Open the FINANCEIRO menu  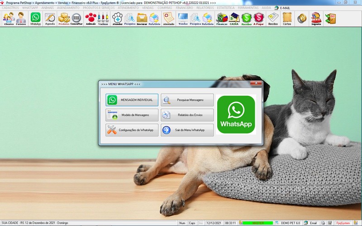[x=184, y=8]
